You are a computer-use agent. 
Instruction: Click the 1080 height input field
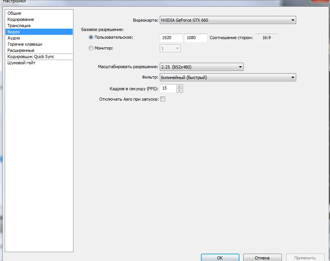coord(196,38)
